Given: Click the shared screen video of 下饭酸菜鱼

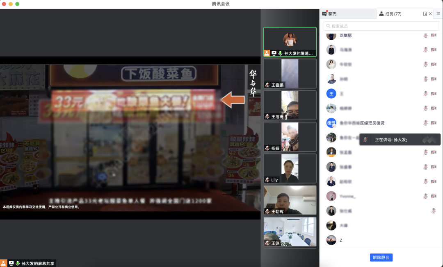Looking at the screenshot, I should coord(130,138).
